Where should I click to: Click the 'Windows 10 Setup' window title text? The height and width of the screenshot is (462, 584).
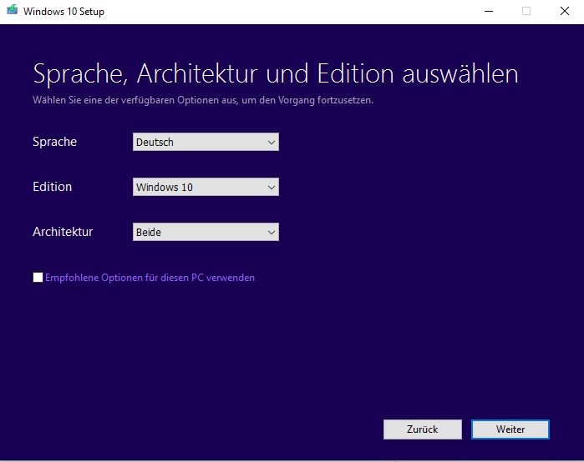(x=63, y=12)
